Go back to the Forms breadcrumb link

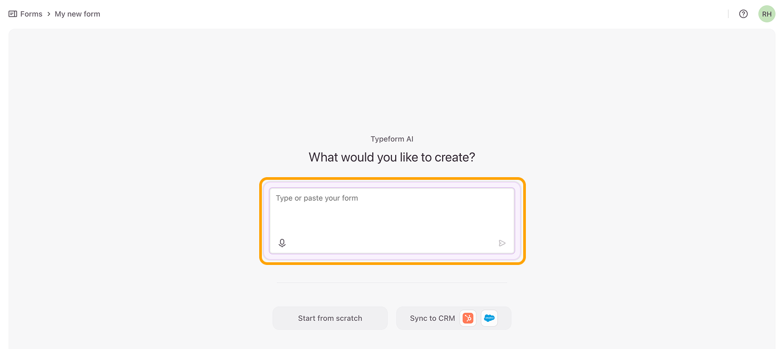tap(31, 14)
